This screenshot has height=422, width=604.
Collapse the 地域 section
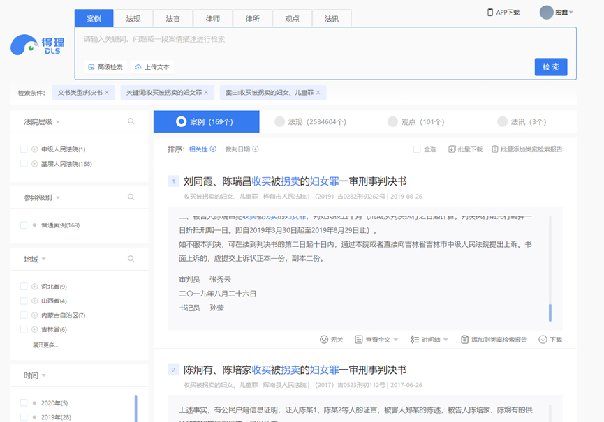(x=43, y=259)
